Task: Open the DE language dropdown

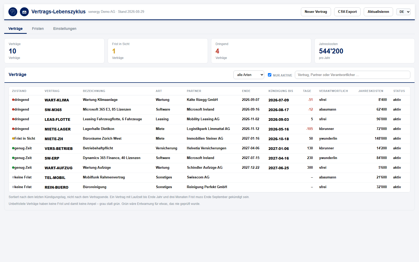Action: [x=403, y=12]
